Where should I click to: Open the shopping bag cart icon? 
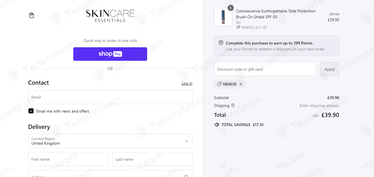click(x=32, y=15)
